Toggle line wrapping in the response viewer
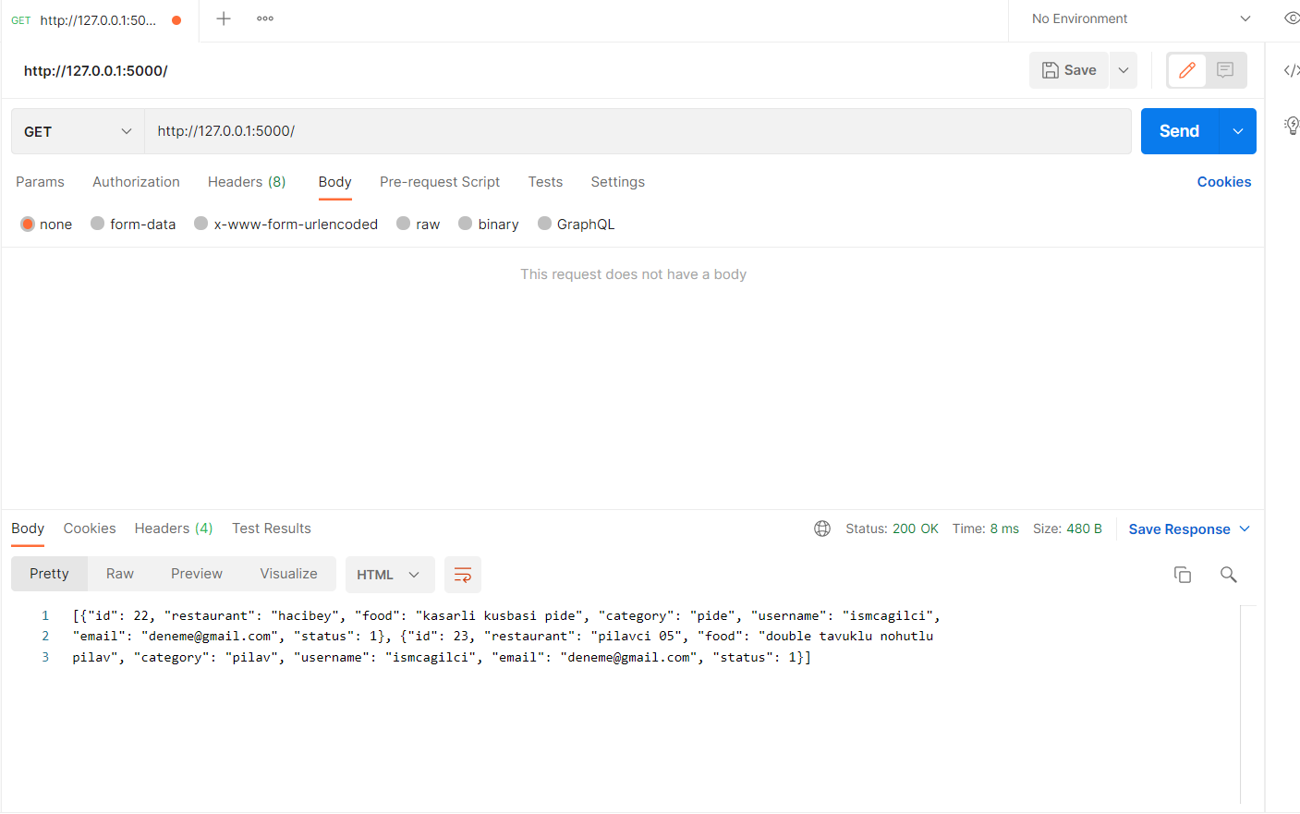1300x814 pixels. tap(462, 574)
